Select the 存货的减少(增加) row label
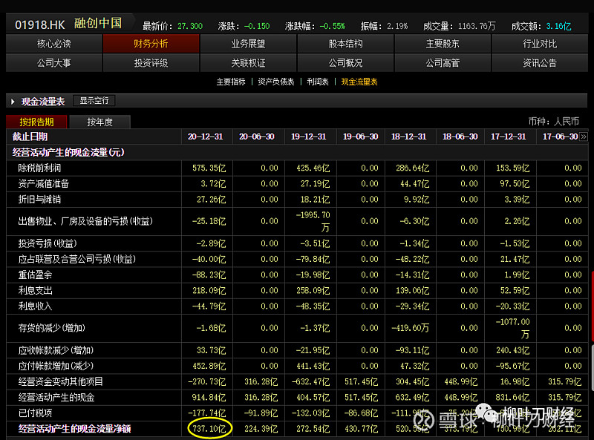594x440 pixels. pos(51,328)
